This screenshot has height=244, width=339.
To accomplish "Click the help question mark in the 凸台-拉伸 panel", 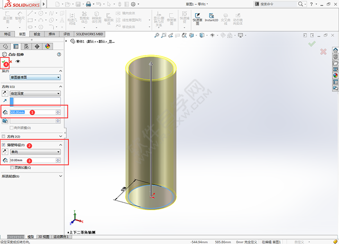I will 59,55.
